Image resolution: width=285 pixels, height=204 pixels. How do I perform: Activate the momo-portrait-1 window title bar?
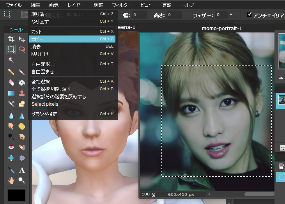pos(207,28)
